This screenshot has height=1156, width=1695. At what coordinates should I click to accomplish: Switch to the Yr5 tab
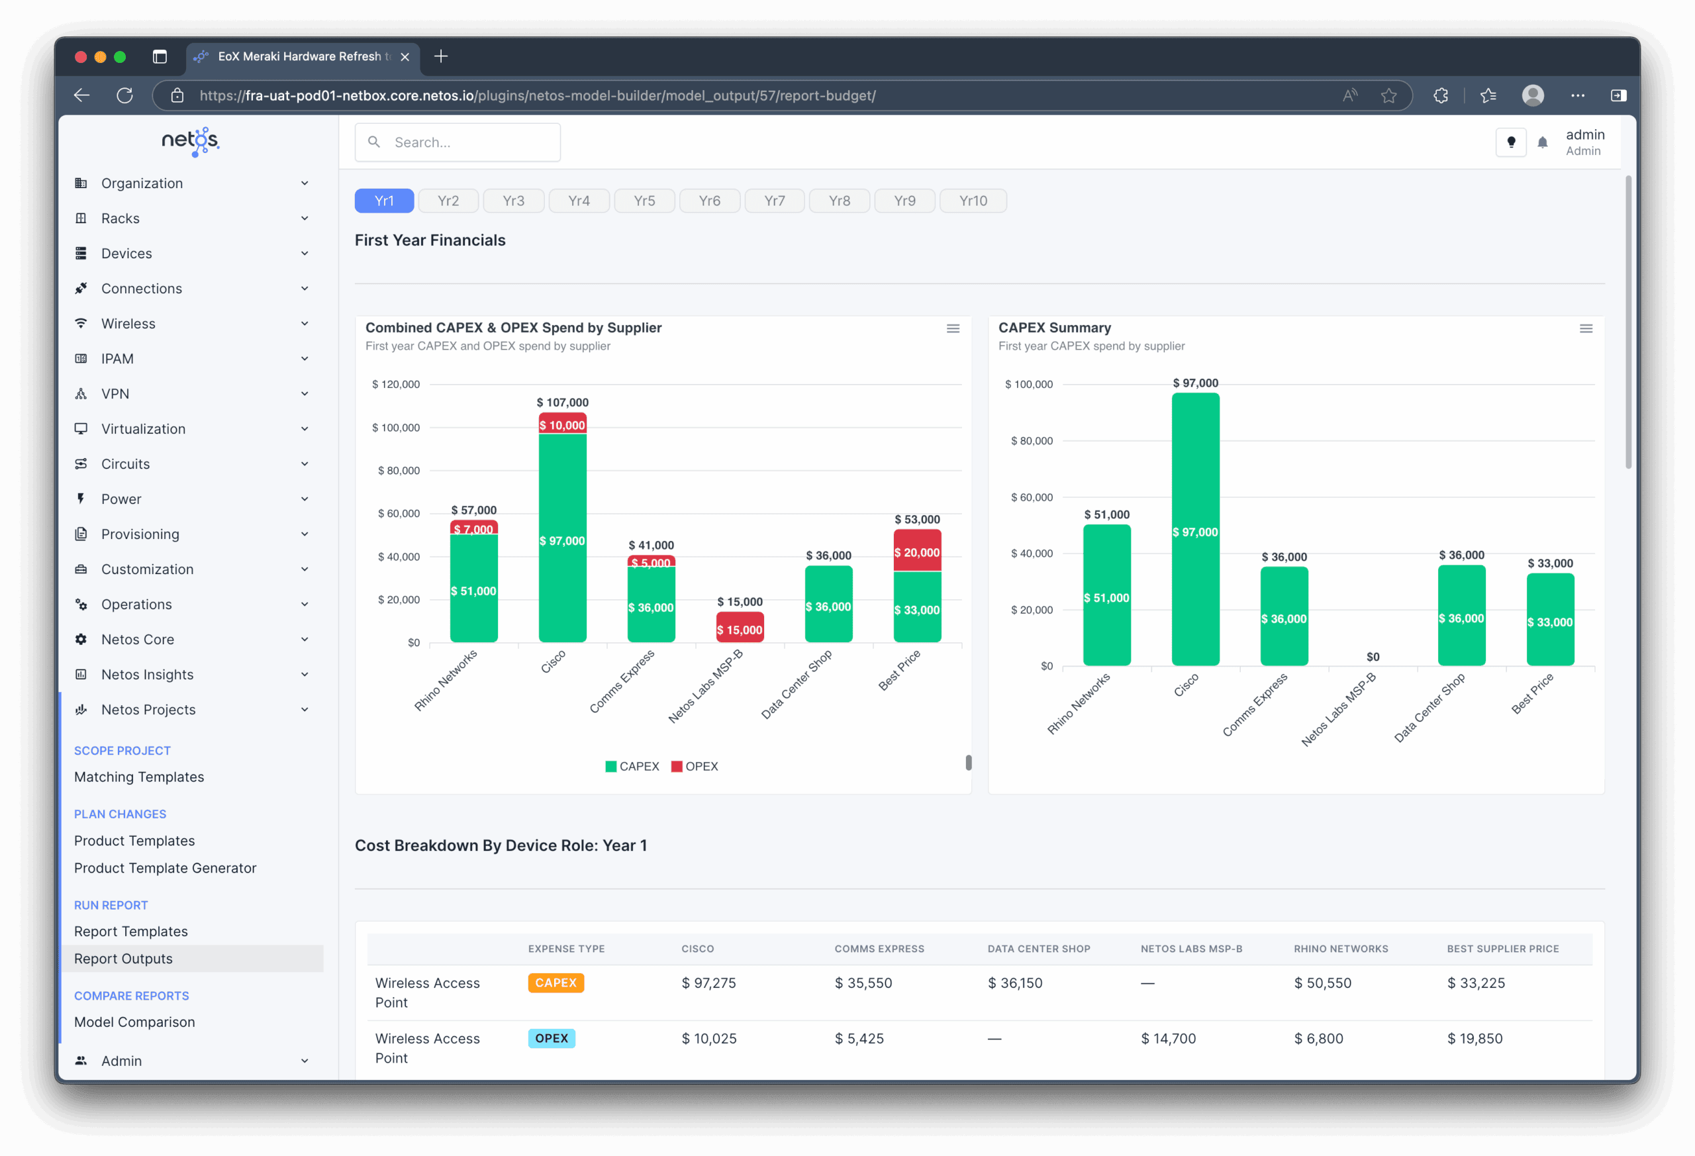644,201
